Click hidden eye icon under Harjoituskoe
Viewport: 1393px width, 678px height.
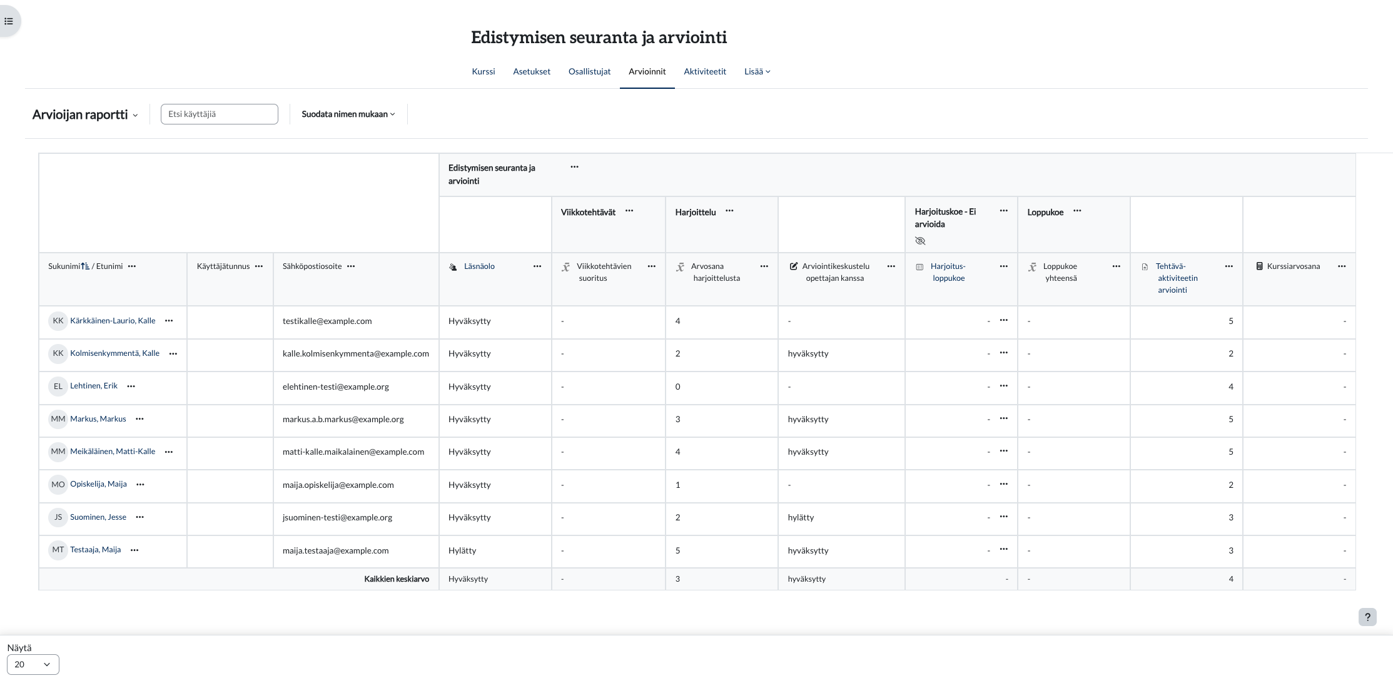919,241
